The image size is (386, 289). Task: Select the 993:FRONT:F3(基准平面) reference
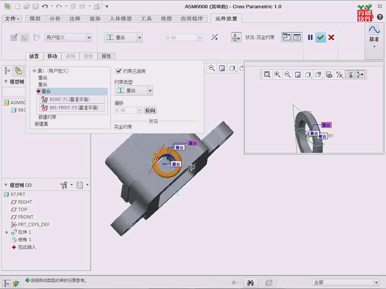[72, 108]
